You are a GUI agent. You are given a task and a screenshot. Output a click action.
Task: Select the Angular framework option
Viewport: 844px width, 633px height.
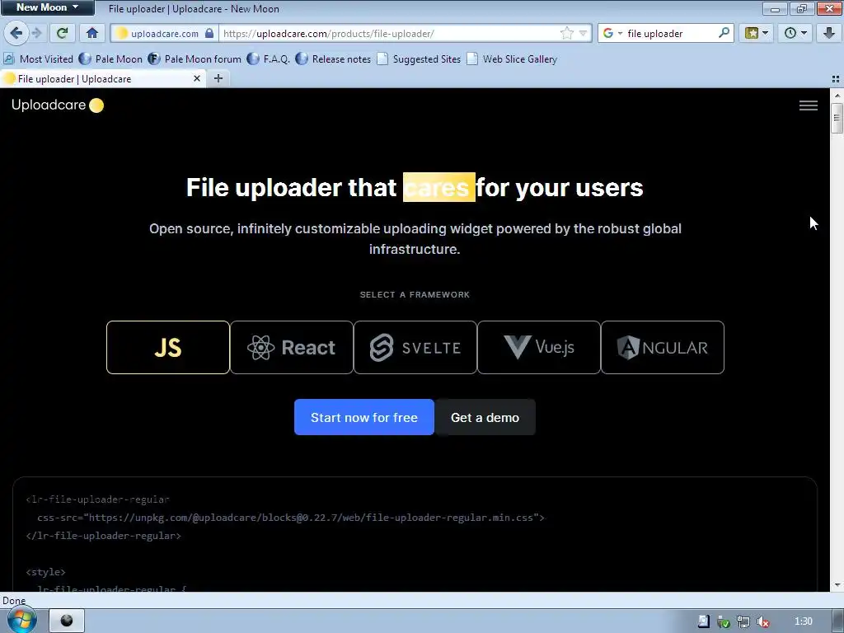point(663,347)
